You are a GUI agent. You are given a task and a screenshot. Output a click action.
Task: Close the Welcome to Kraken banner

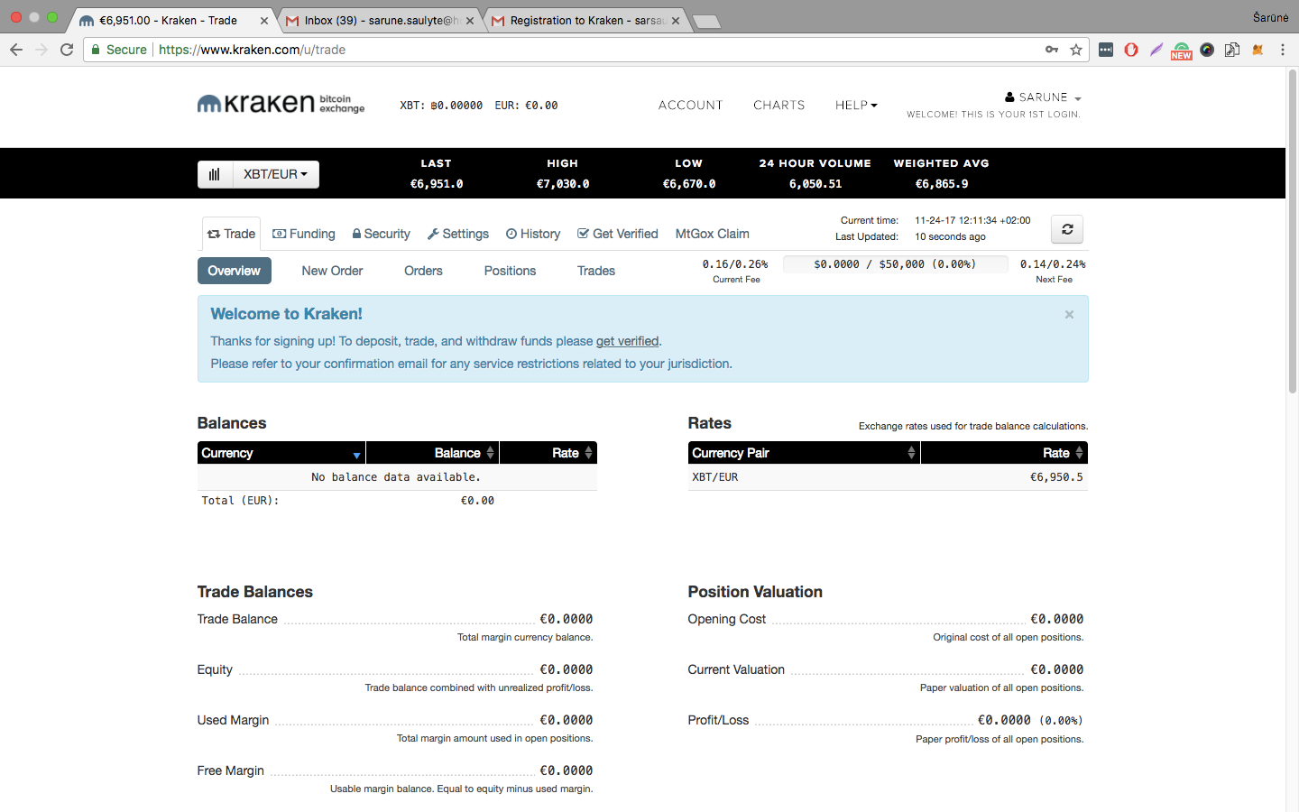click(x=1069, y=315)
